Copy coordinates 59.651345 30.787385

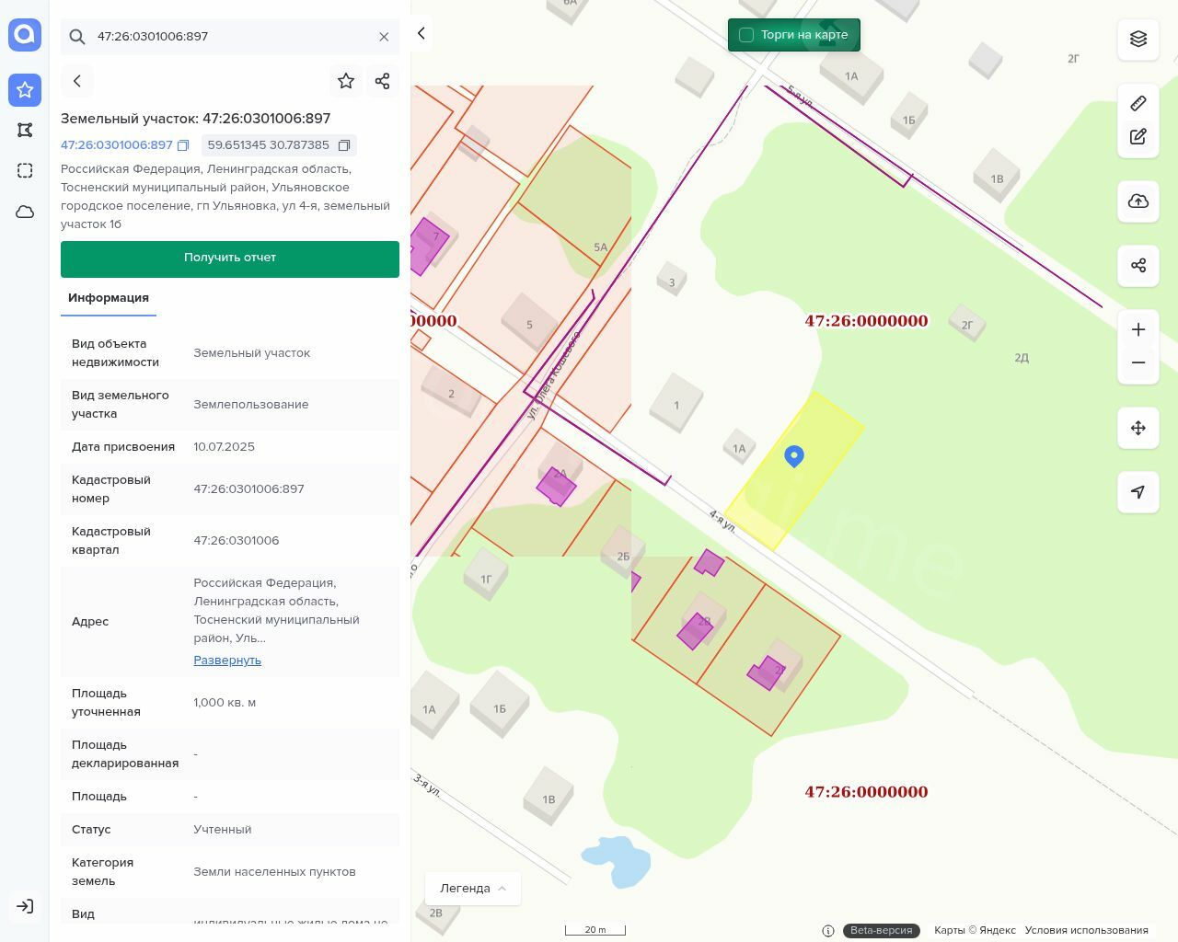pos(344,145)
